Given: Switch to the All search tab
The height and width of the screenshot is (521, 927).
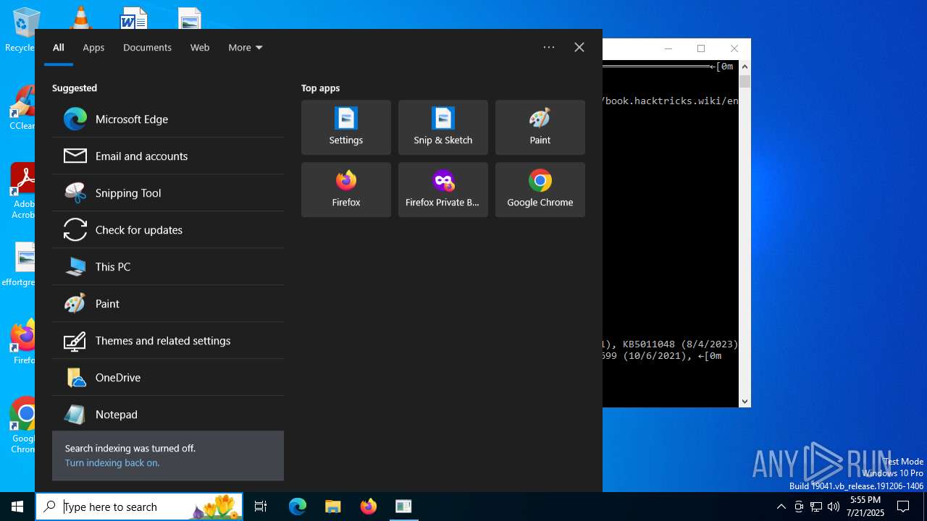Looking at the screenshot, I should [x=59, y=48].
